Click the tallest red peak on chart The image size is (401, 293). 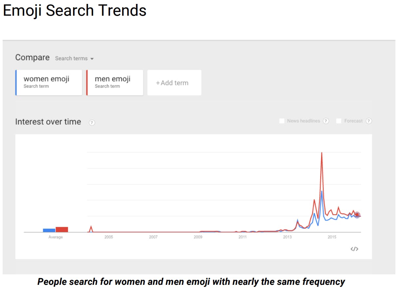[x=322, y=153]
